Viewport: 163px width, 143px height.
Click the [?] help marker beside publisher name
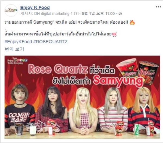coord(76,14)
